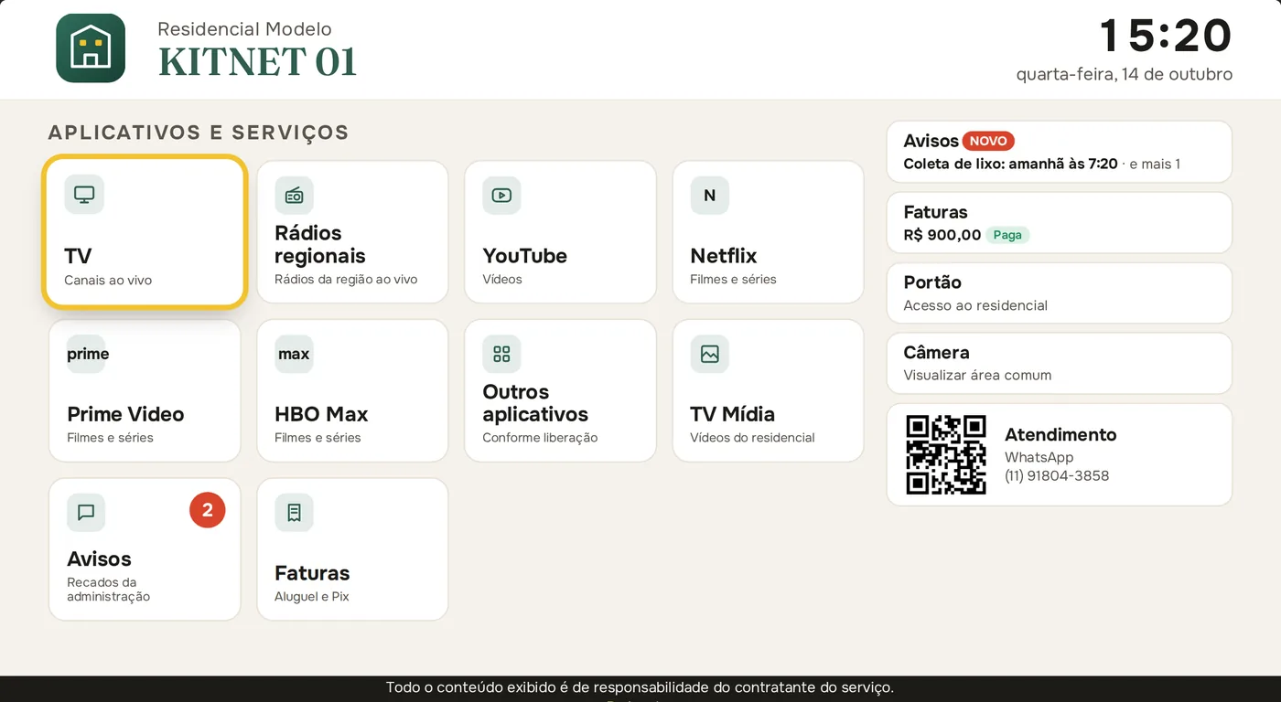Open the HBO Max tile
This screenshot has width=1281, height=702.
click(x=352, y=390)
